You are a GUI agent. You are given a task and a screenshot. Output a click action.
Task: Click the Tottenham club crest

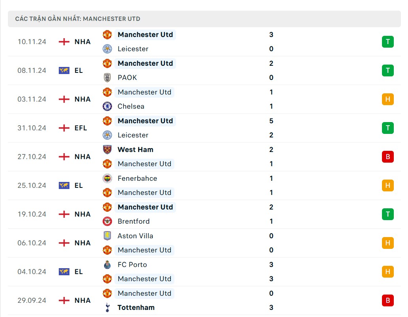[107, 308]
